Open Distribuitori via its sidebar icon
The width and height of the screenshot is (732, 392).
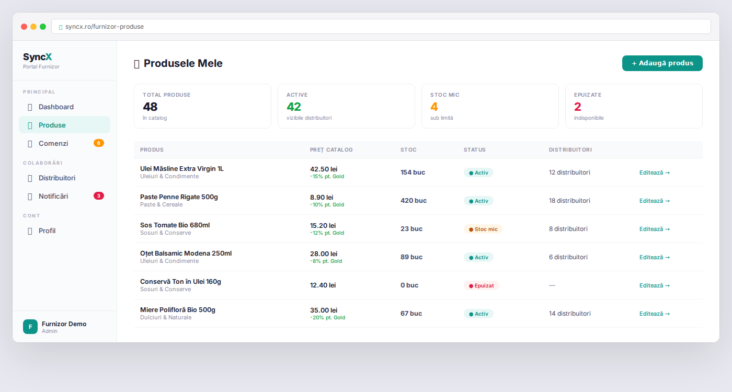[30, 178]
